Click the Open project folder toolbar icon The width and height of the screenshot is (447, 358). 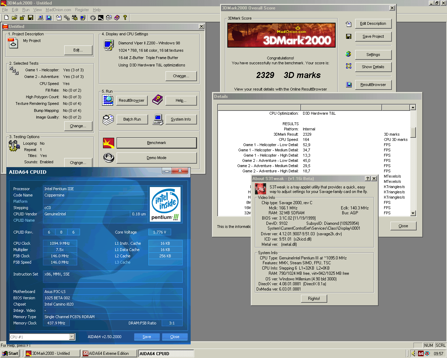pyautogui.click(x=14, y=17)
